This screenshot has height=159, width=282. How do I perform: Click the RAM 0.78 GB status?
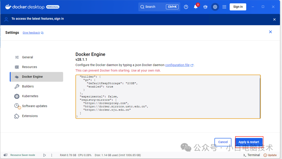click(68, 155)
